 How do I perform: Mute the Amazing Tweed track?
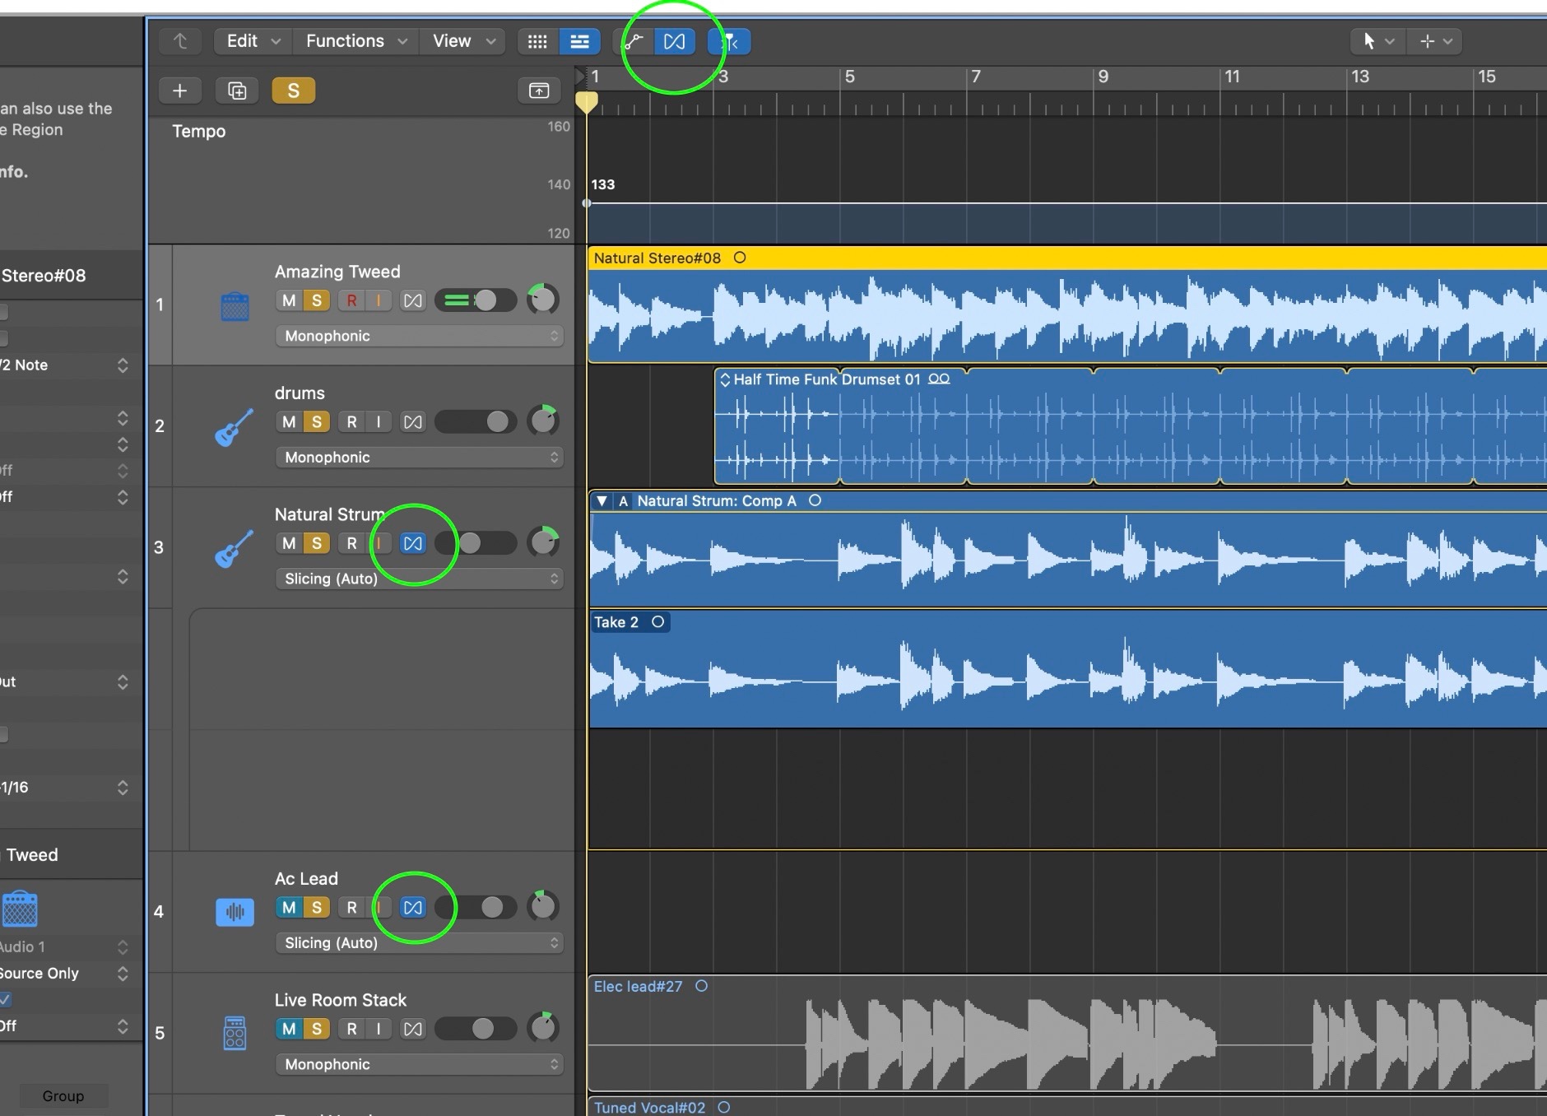click(288, 300)
